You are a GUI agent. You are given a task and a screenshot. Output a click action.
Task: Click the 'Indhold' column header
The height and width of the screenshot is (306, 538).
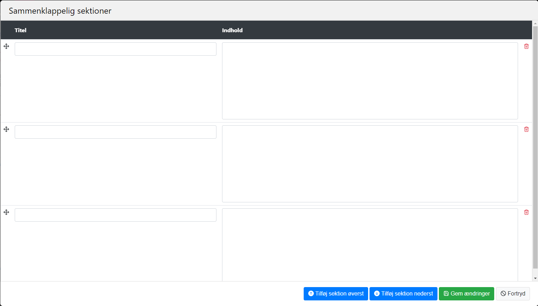tap(232, 30)
